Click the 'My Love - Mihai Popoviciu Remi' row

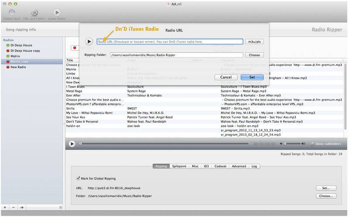[x=204, y=113]
